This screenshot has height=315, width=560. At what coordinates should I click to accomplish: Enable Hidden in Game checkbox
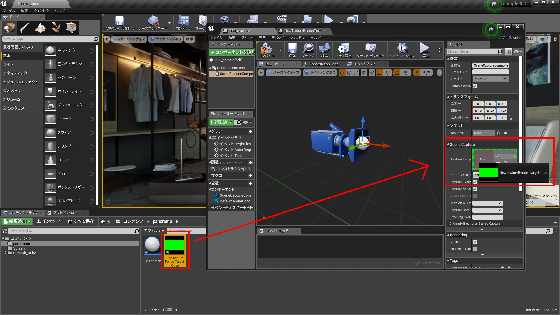pyautogui.click(x=475, y=249)
